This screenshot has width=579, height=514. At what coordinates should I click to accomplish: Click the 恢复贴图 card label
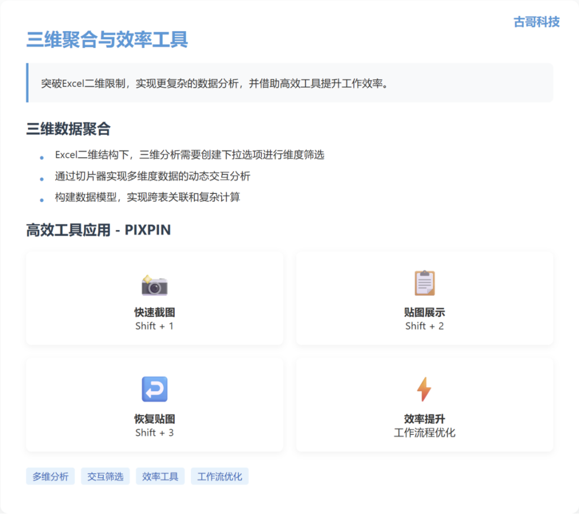pos(154,419)
